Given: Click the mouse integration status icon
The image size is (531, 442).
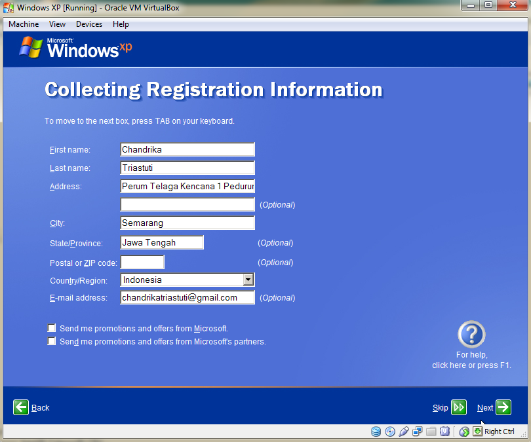Looking at the screenshot, I should (464, 432).
